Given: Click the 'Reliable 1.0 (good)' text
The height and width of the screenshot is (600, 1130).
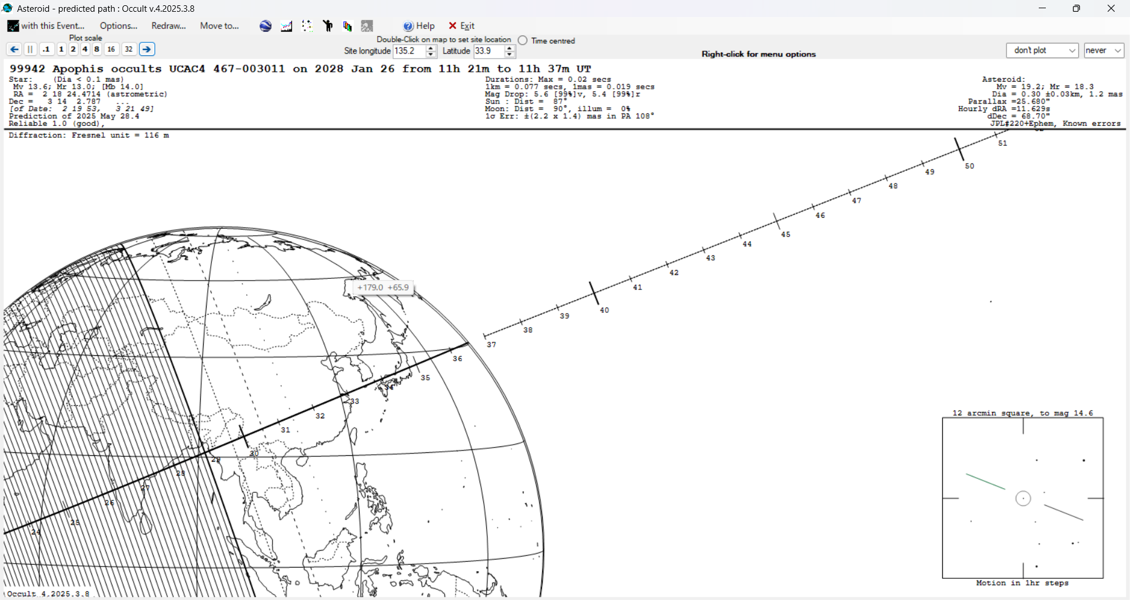Looking at the screenshot, I should pos(56,124).
